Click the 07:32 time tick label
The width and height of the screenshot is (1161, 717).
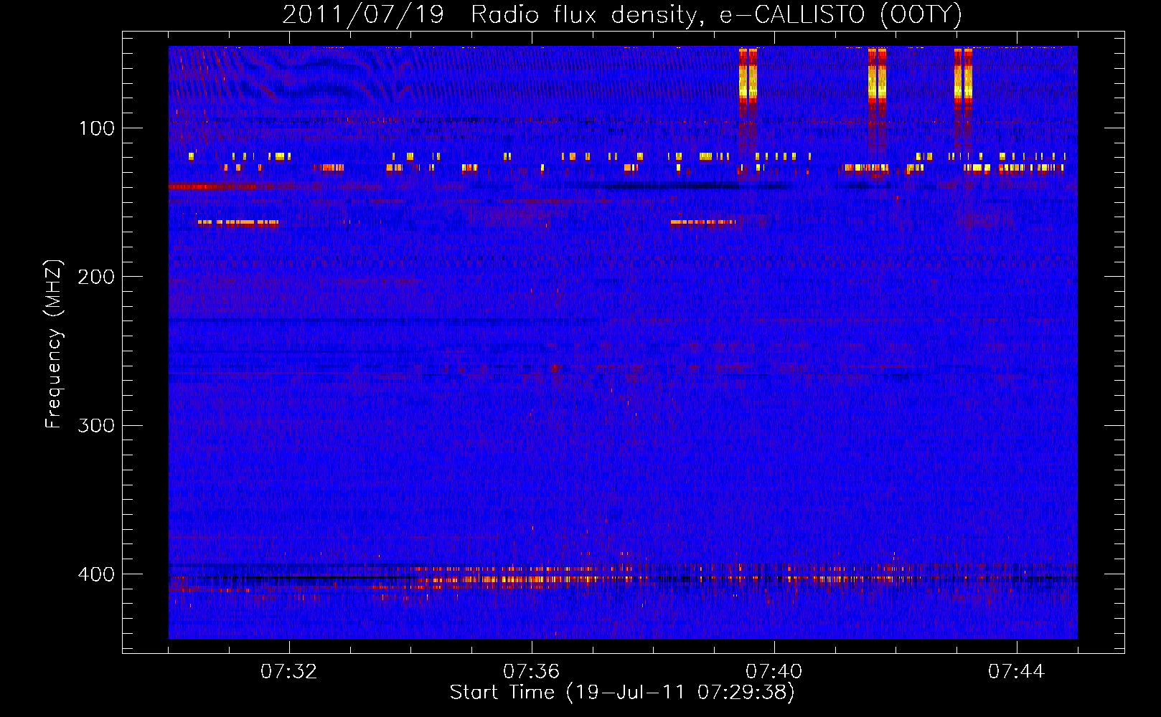(288, 672)
